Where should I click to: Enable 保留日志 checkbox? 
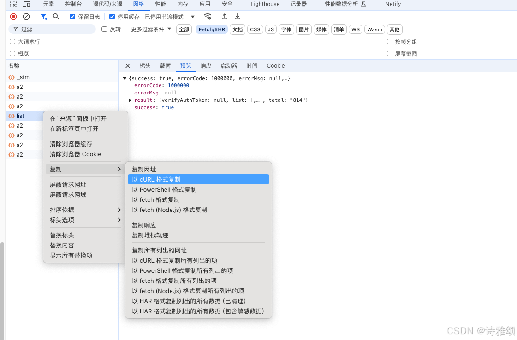point(72,17)
